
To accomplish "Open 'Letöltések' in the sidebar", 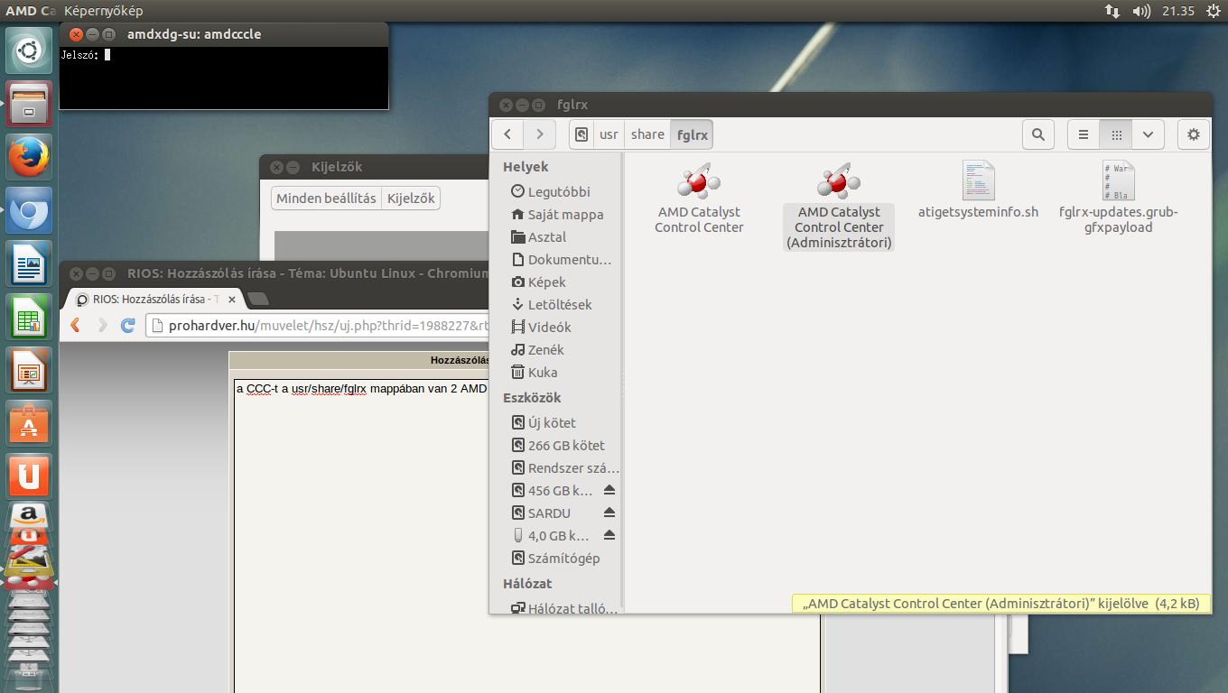I will [x=552, y=304].
